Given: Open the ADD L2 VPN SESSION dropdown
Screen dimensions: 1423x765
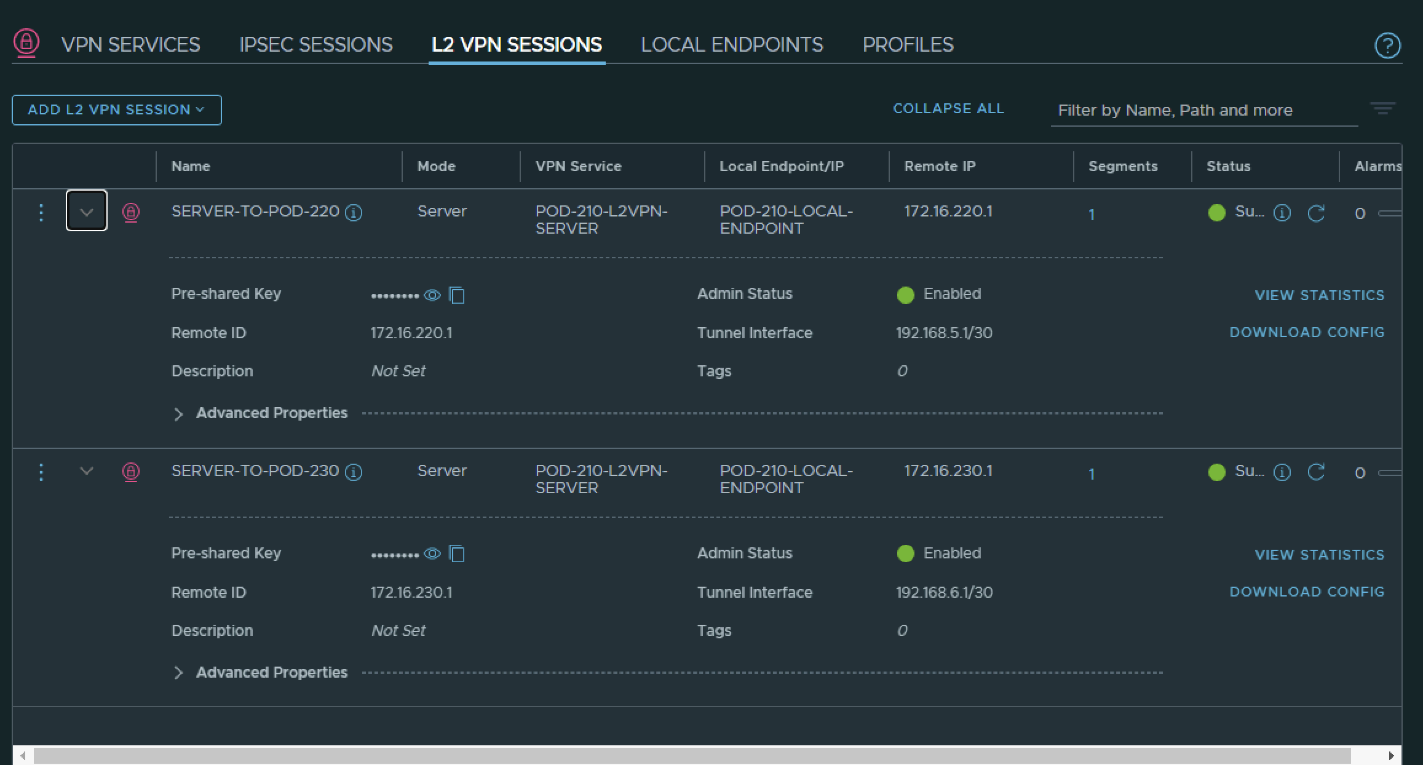Looking at the screenshot, I should (x=116, y=110).
